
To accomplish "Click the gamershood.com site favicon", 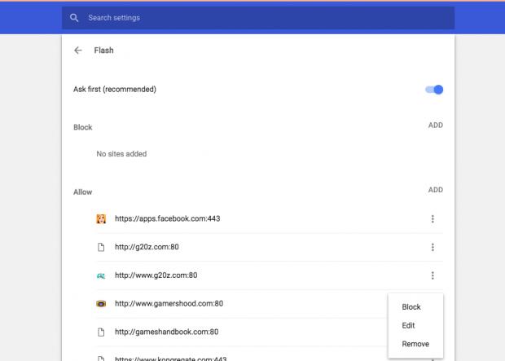I will 102,304.
